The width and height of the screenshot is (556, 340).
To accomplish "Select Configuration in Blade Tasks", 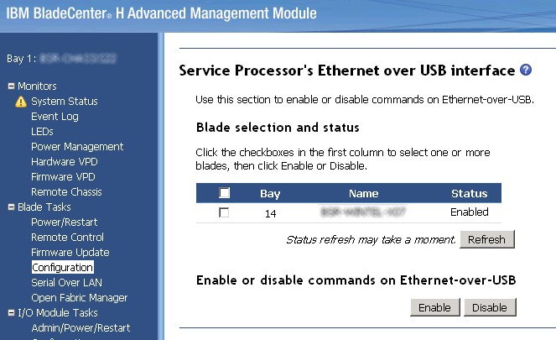I will pos(62,268).
